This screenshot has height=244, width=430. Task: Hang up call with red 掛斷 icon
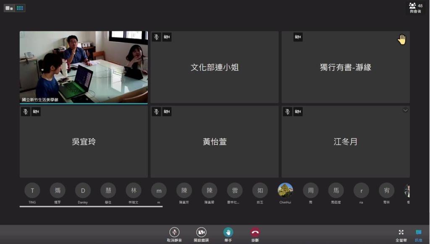(255, 232)
